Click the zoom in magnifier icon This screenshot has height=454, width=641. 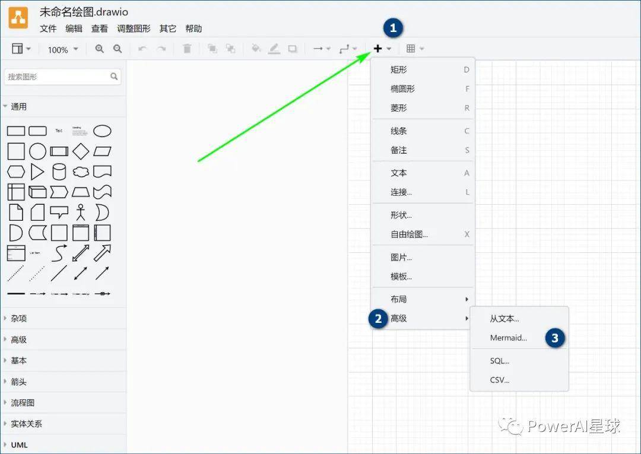click(x=99, y=49)
